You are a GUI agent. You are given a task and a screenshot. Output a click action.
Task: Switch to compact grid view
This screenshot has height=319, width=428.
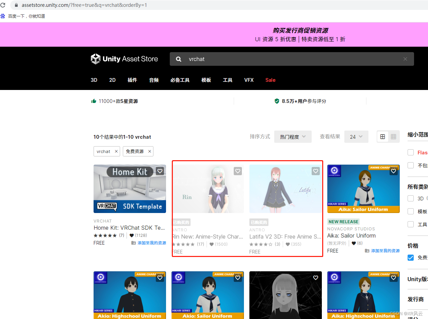394,137
